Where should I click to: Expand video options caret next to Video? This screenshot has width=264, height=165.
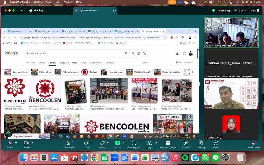32,142
